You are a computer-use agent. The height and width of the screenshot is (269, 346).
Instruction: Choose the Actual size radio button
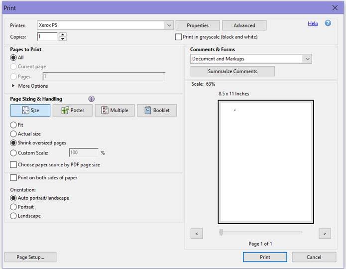coord(13,134)
